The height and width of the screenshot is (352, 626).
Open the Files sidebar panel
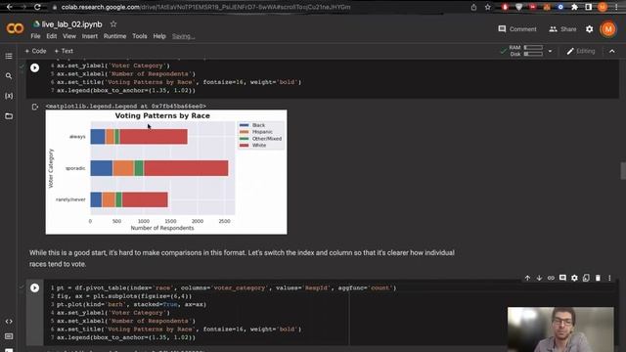tap(9, 116)
